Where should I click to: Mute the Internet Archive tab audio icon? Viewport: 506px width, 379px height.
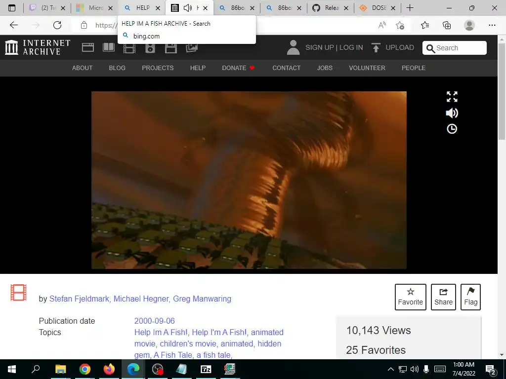[187, 8]
